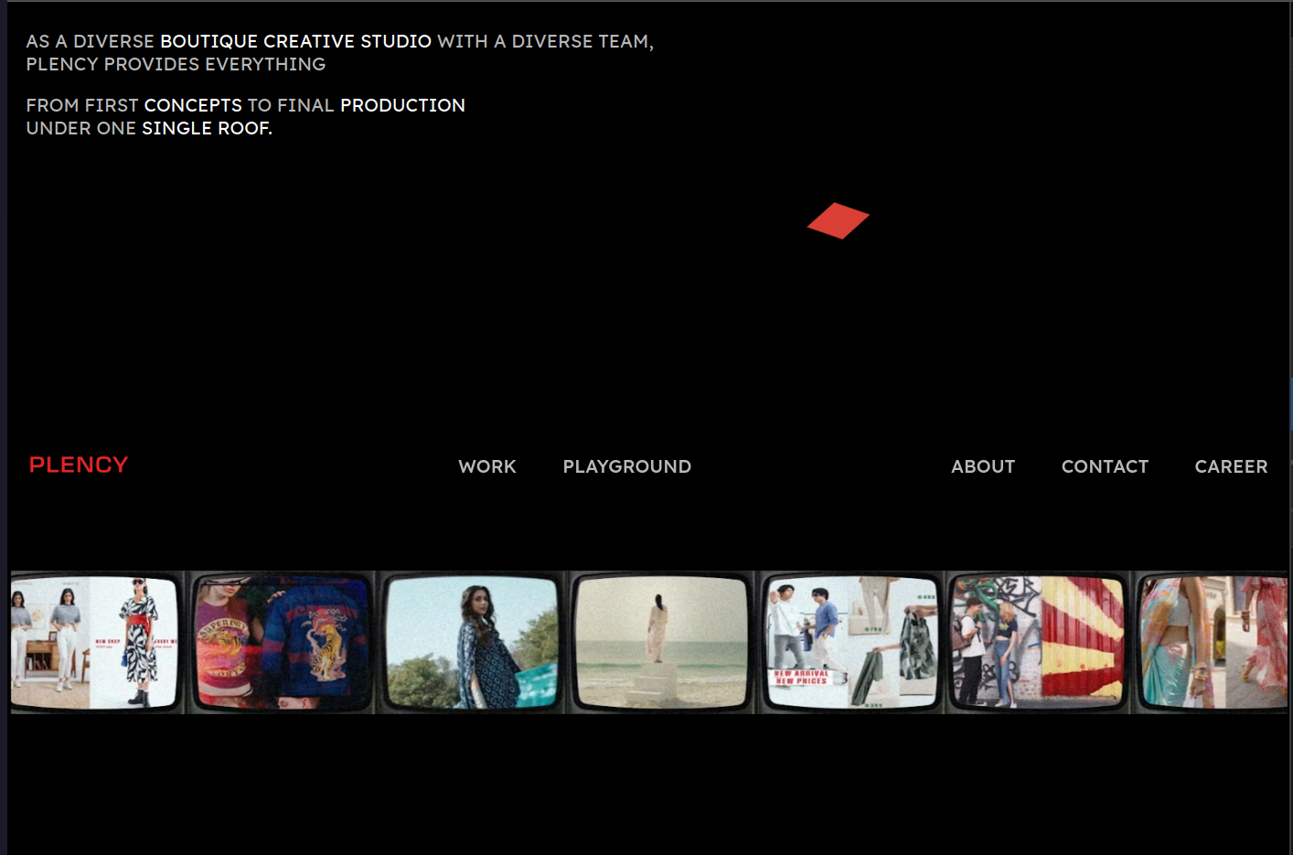Open the ABOUT page link
The image size is (1293, 855).
tap(982, 466)
